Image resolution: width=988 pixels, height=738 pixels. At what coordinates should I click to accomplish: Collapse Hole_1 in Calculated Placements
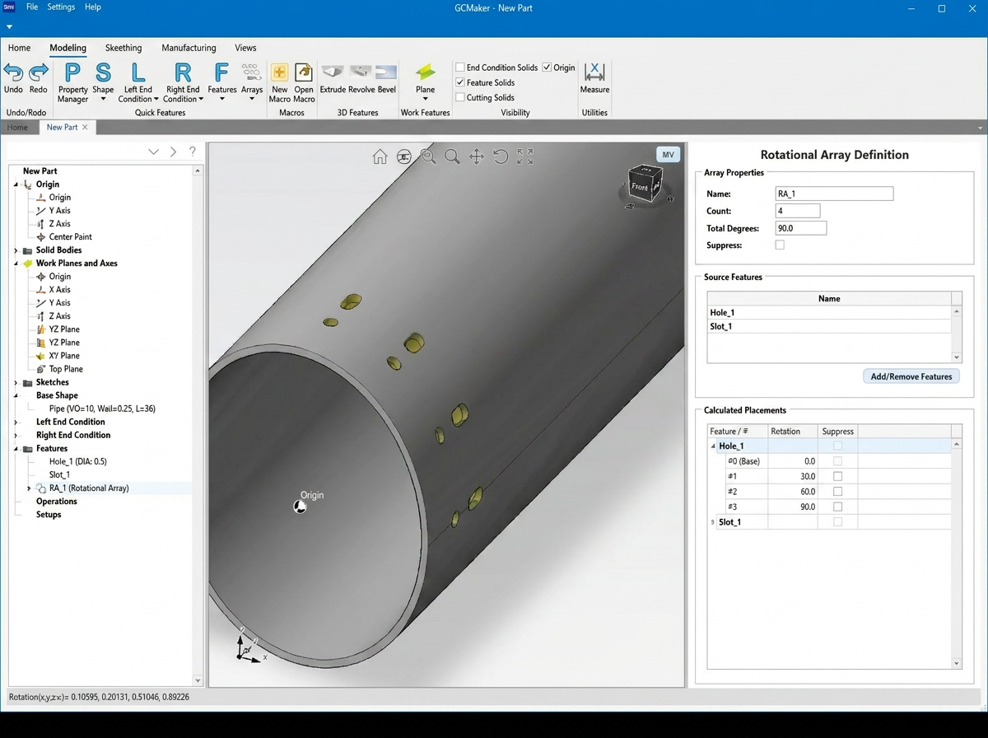[713, 446]
